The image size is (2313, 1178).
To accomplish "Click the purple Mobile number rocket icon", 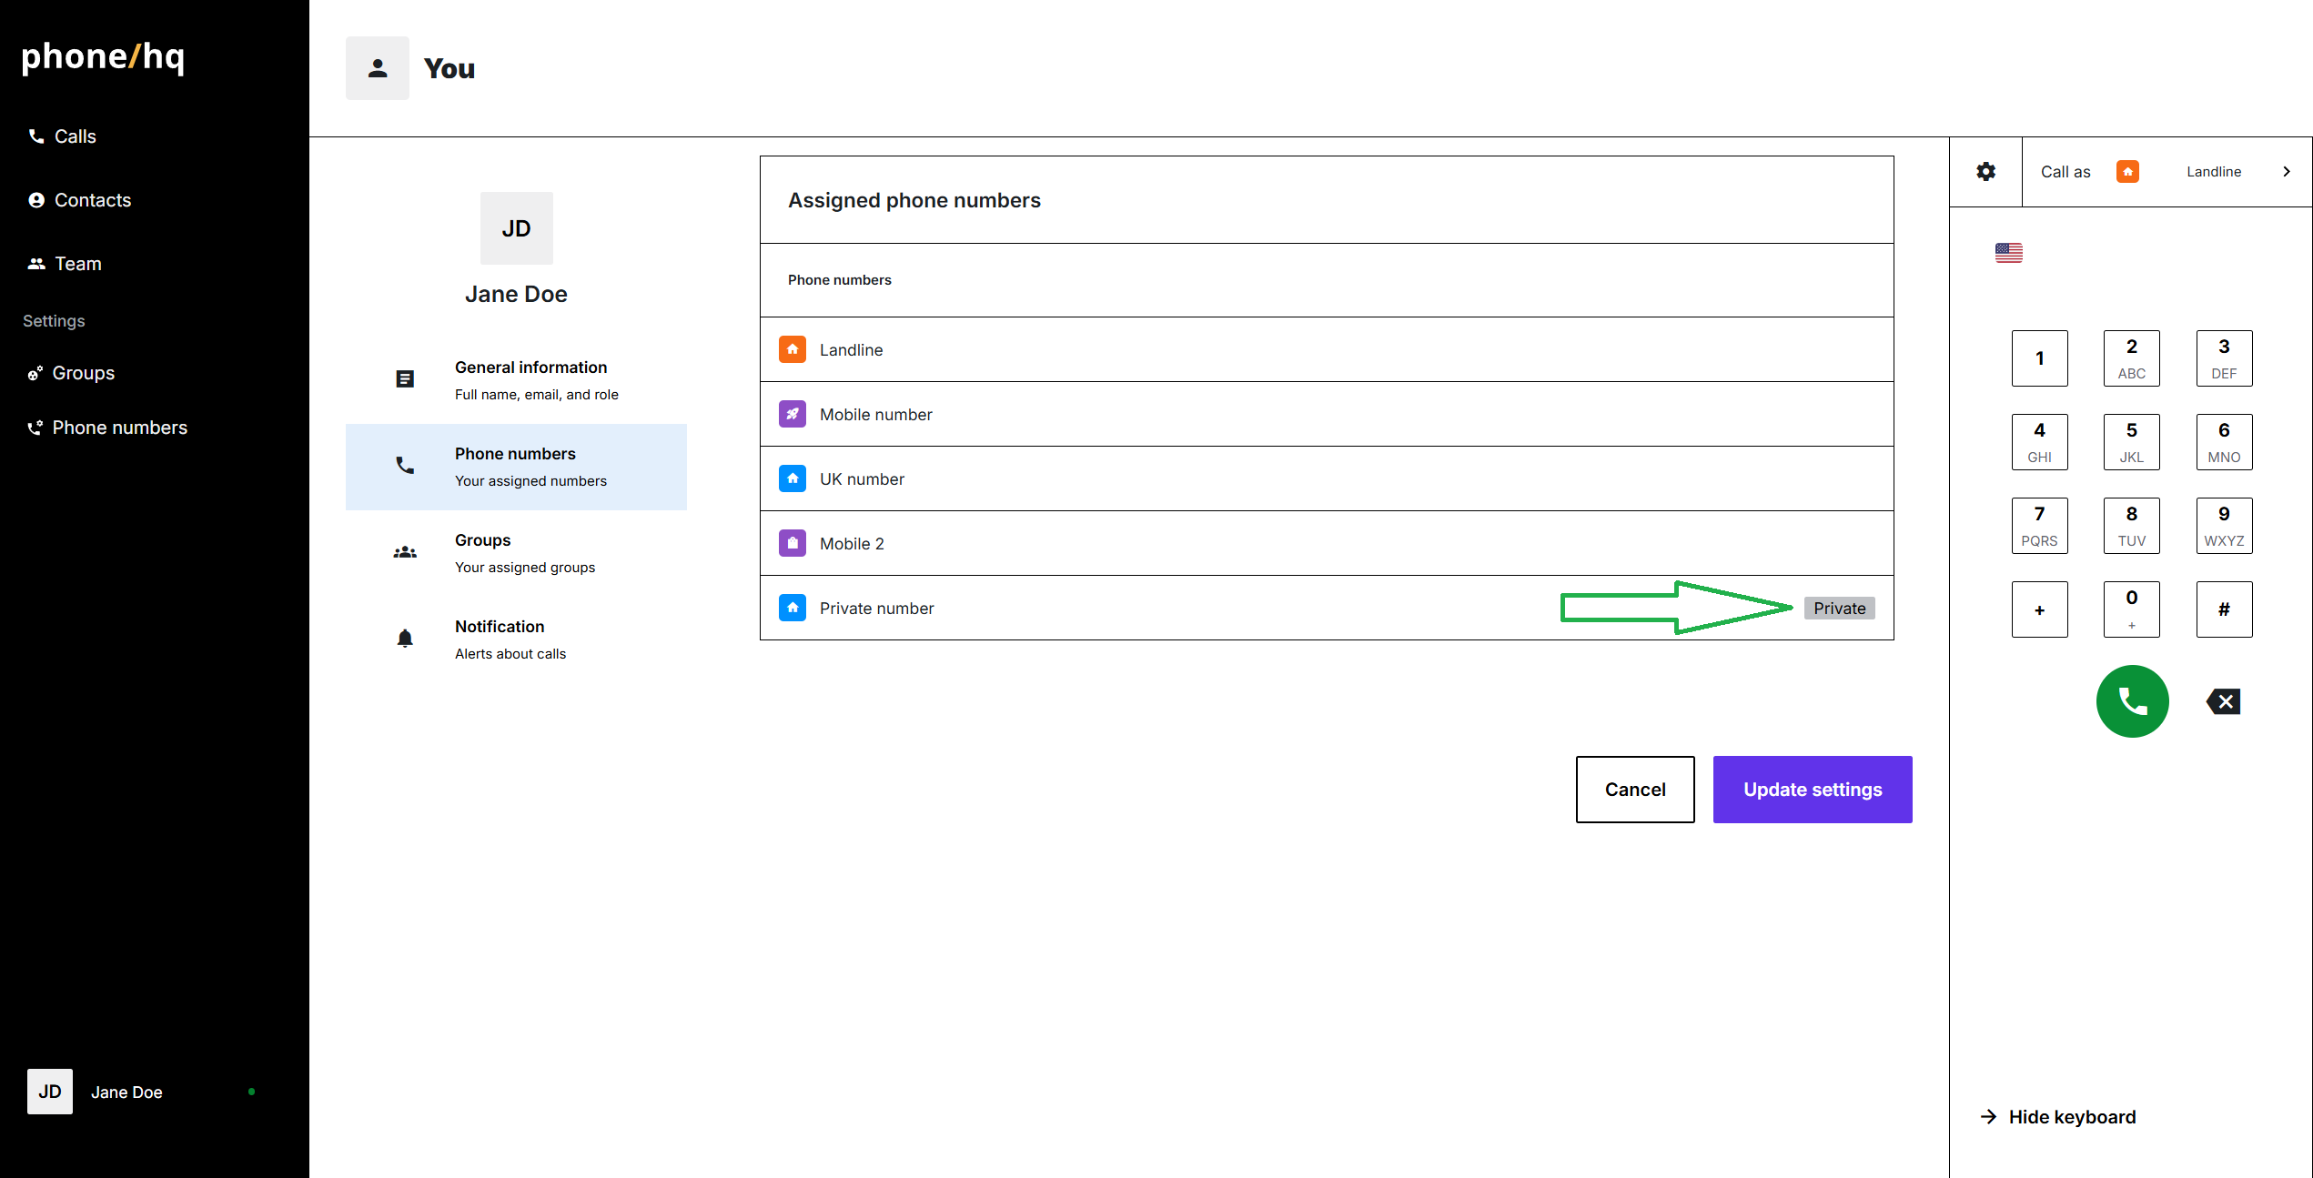I will pos(792,414).
